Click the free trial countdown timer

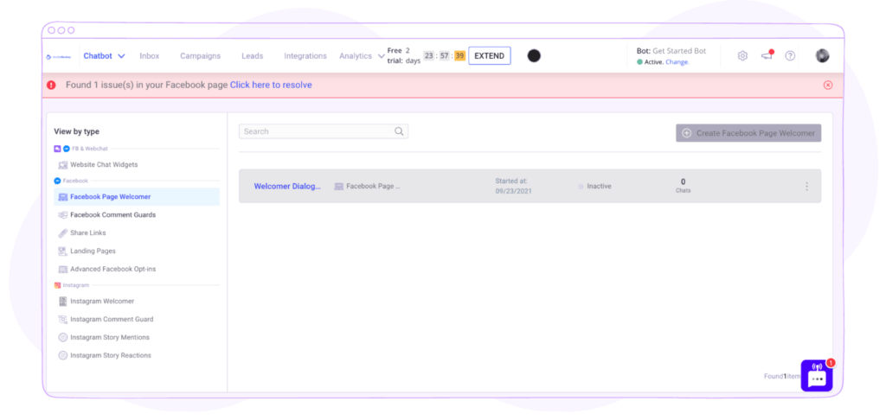click(444, 55)
